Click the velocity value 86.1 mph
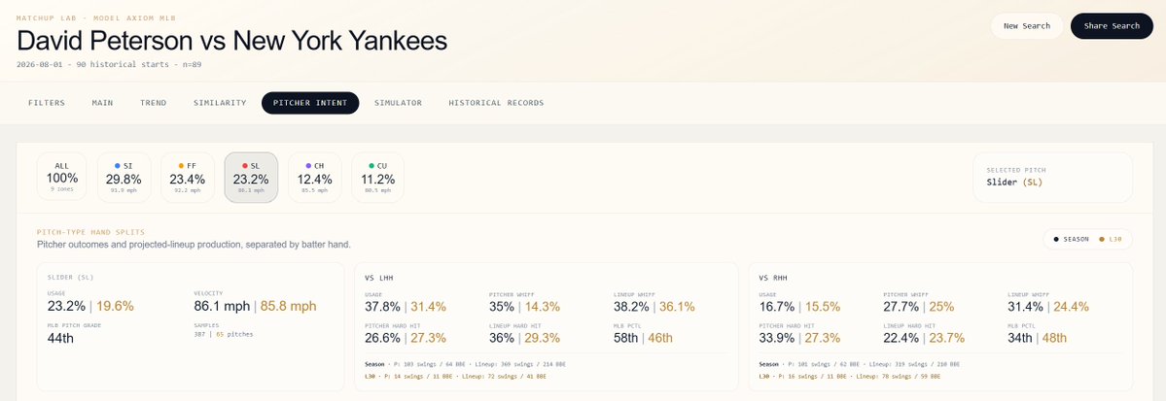This screenshot has height=401, width=1166. pos(221,306)
